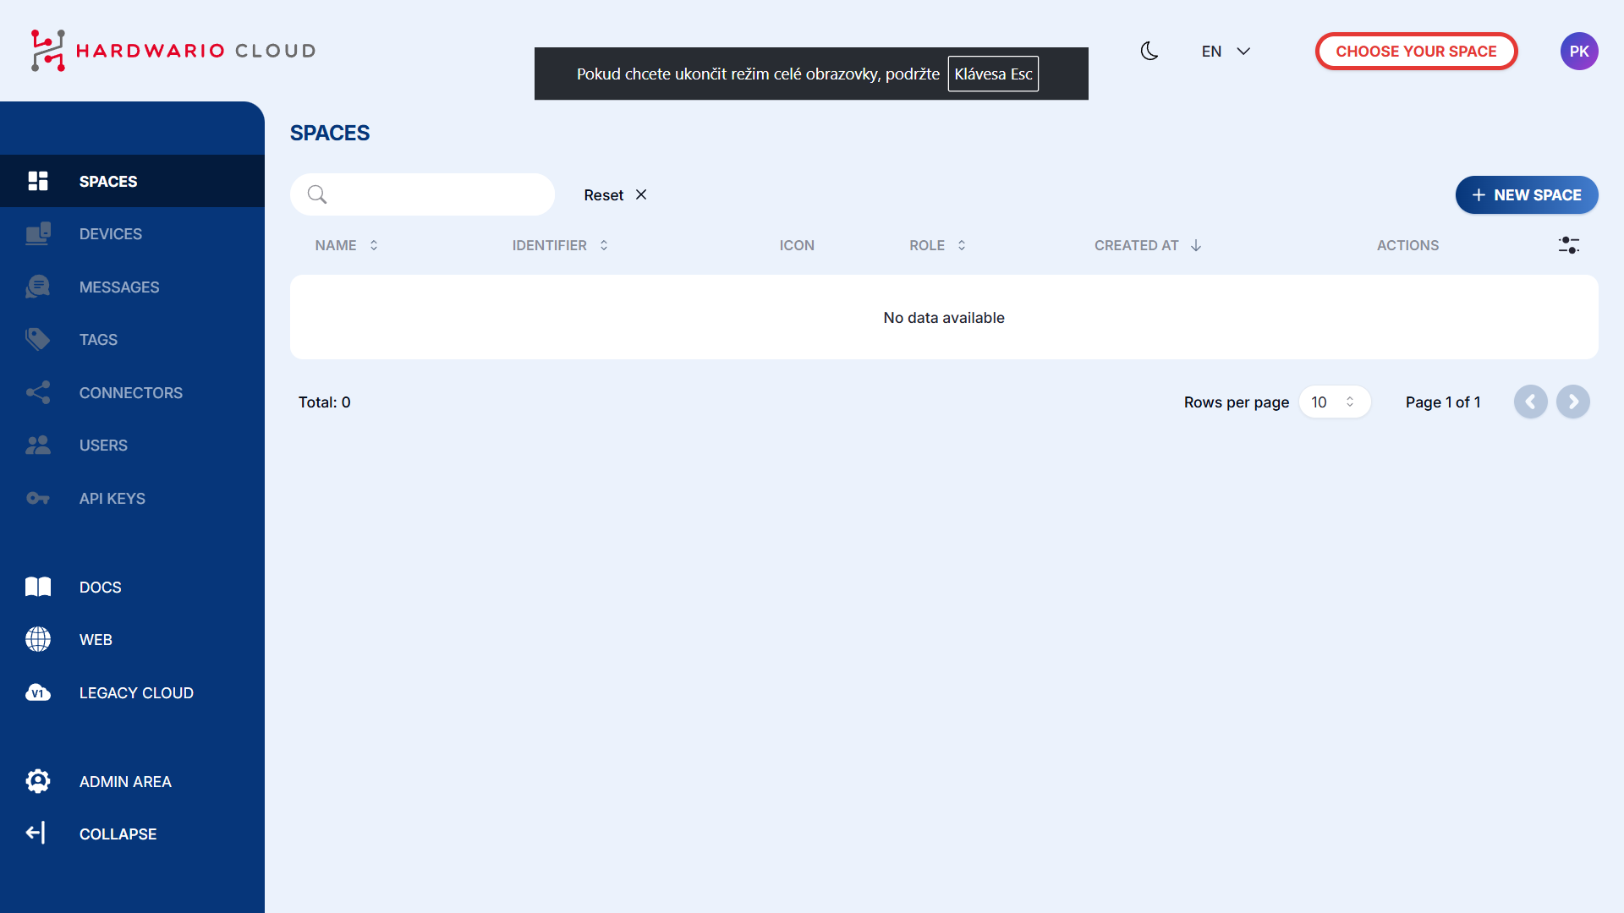Click the Klávesa Esc fullscreen hint
The height and width of the screenshot is (913, 1624).
click(993, 74)
